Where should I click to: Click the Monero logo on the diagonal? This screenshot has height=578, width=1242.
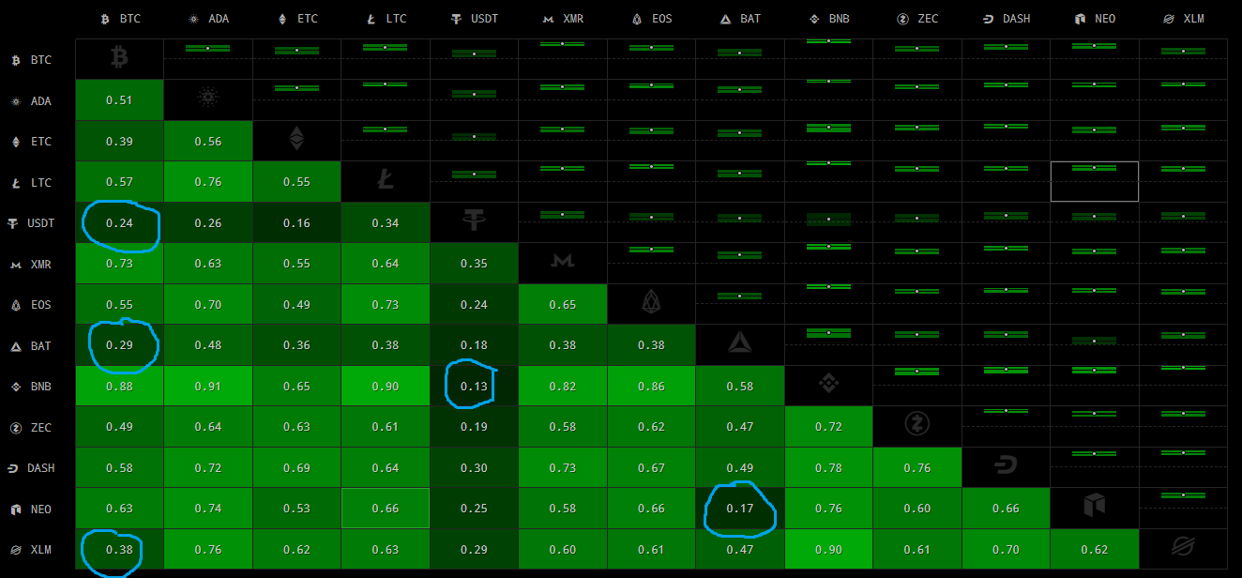[563, 263]
